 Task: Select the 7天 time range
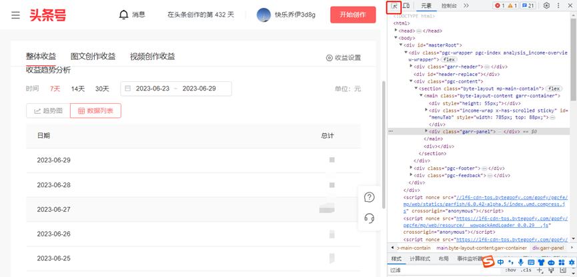55,89
